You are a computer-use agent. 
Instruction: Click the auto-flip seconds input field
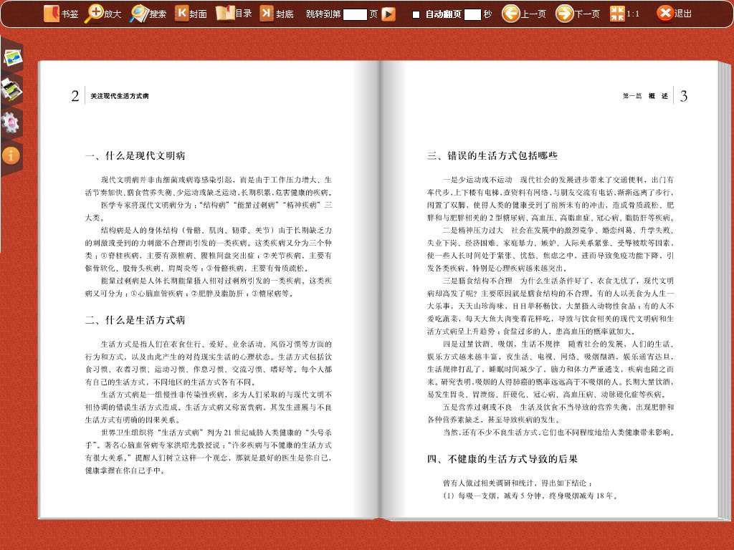point(472,14)
